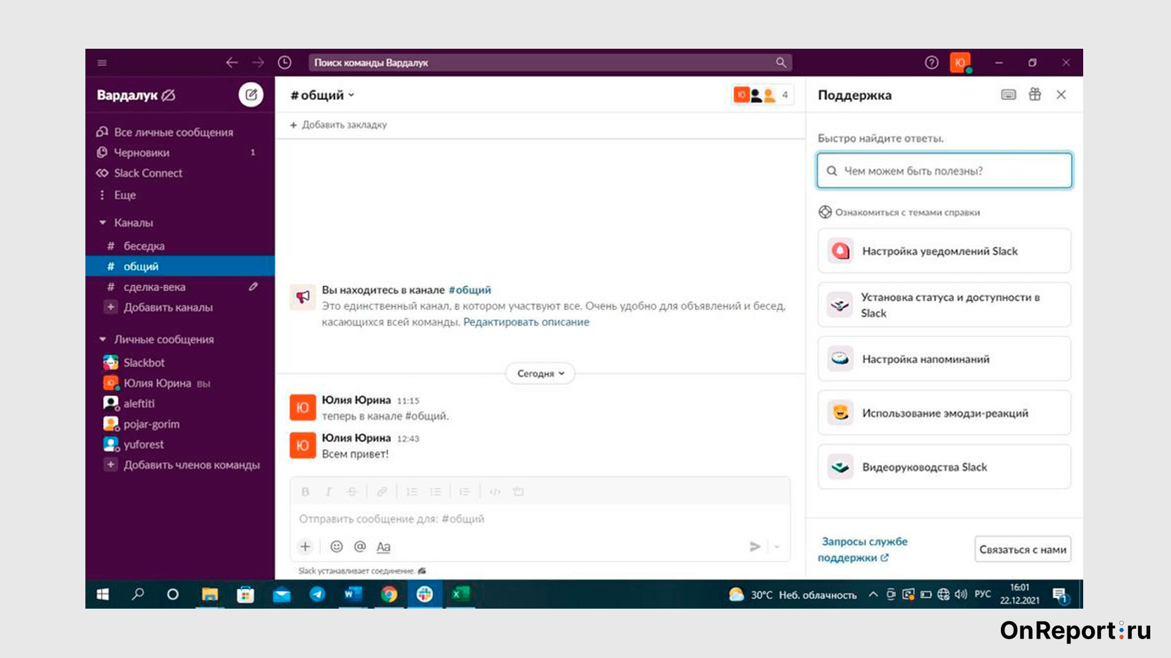This screenshot has width=1171, height=658.
Task: Select the message input field
Action: (539, 518)
